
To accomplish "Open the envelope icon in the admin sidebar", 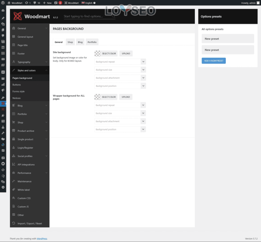I will point(3,59).
